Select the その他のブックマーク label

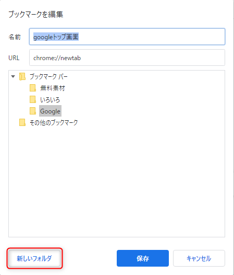point(54,122)
